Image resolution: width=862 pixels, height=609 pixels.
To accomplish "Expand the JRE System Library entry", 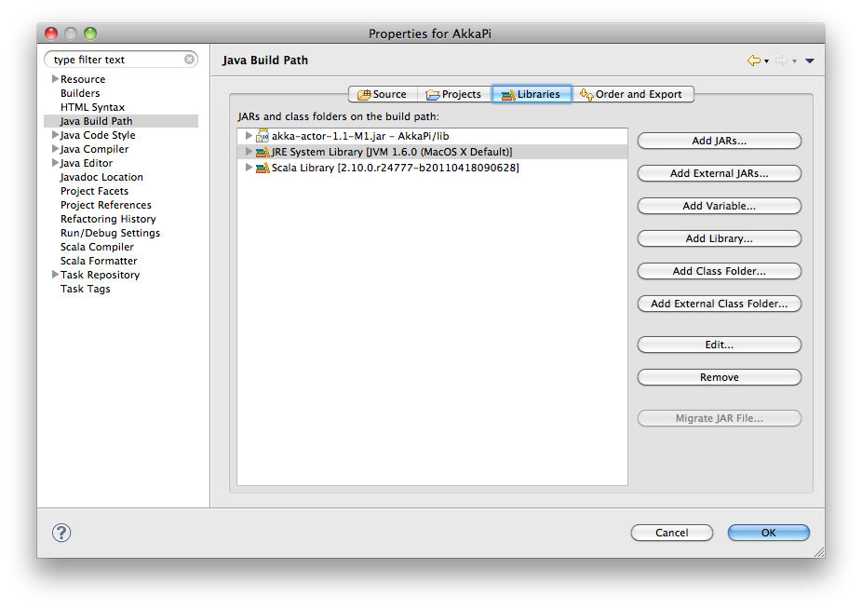I will tap(248, 151).
